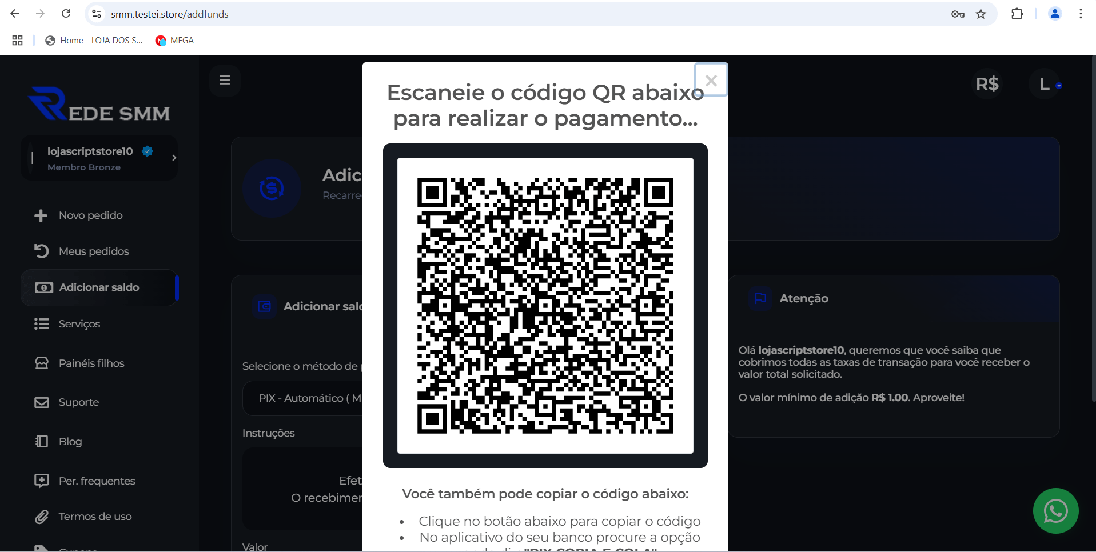This screenshot has width=1096, height=552.
Task: Select the Serviços list icon
Action: [42, 323]
